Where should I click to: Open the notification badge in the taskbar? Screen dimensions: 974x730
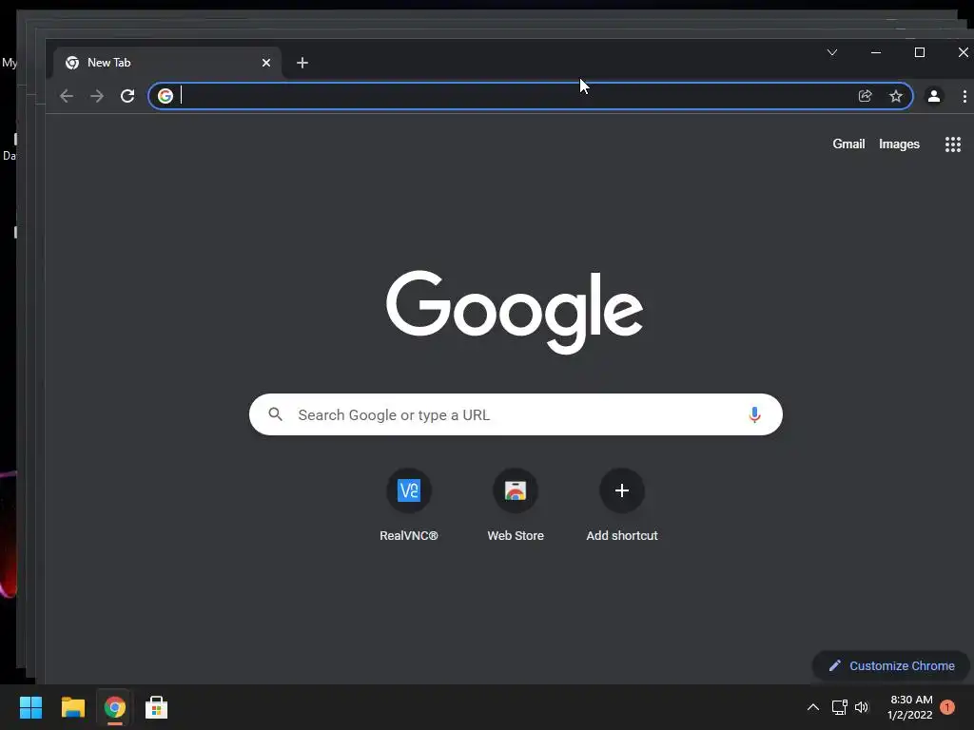(x=947, y=707)
